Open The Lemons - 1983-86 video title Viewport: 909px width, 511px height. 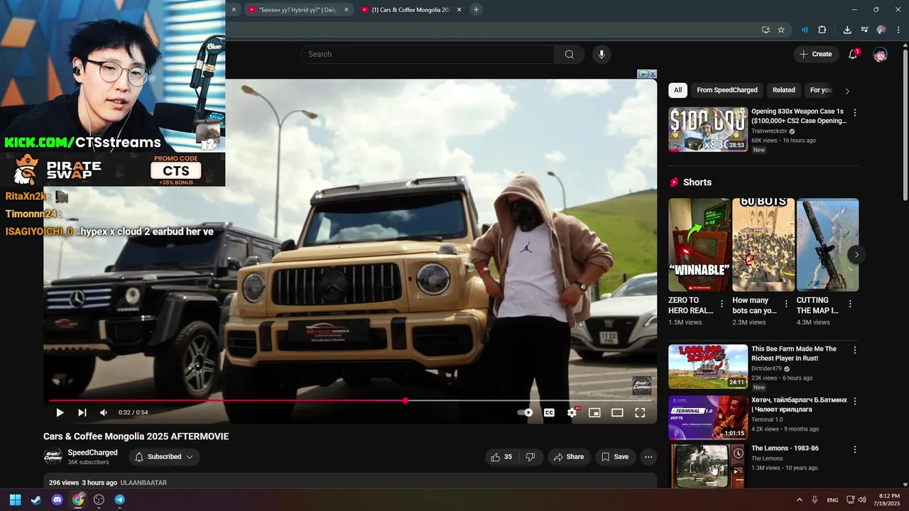tap(785, 449)
